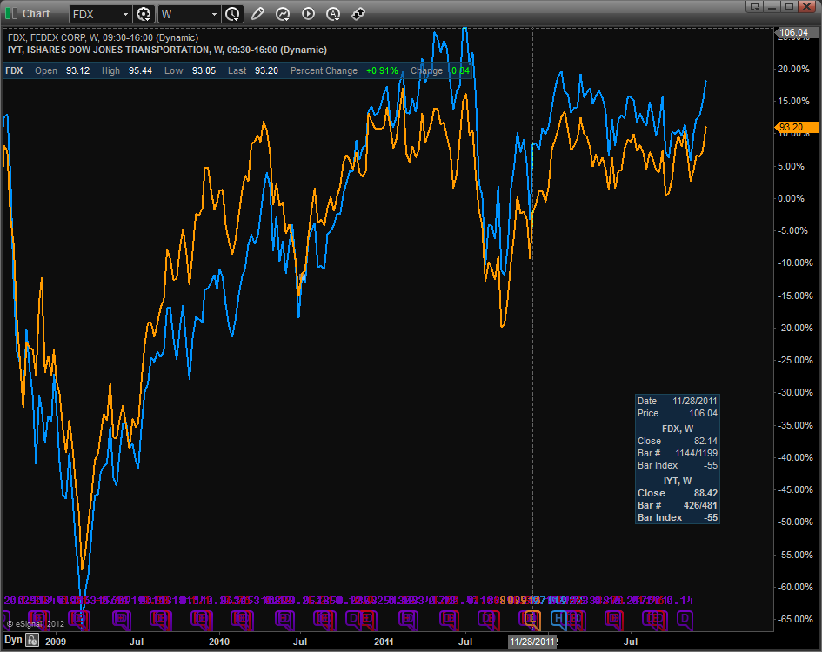Click the orange highlighted E event marker
Image resolution: width=822 pixels, height=652 pixels.
point(534,618)
